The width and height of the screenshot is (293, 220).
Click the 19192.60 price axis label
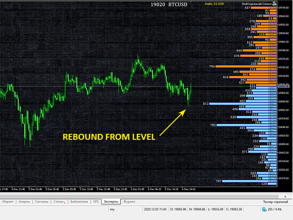(x=283, y=67)
